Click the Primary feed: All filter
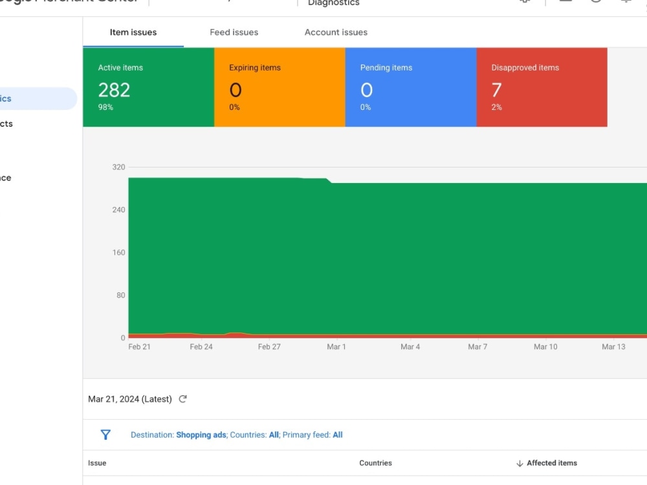The image size is (647, 485). 313,435
